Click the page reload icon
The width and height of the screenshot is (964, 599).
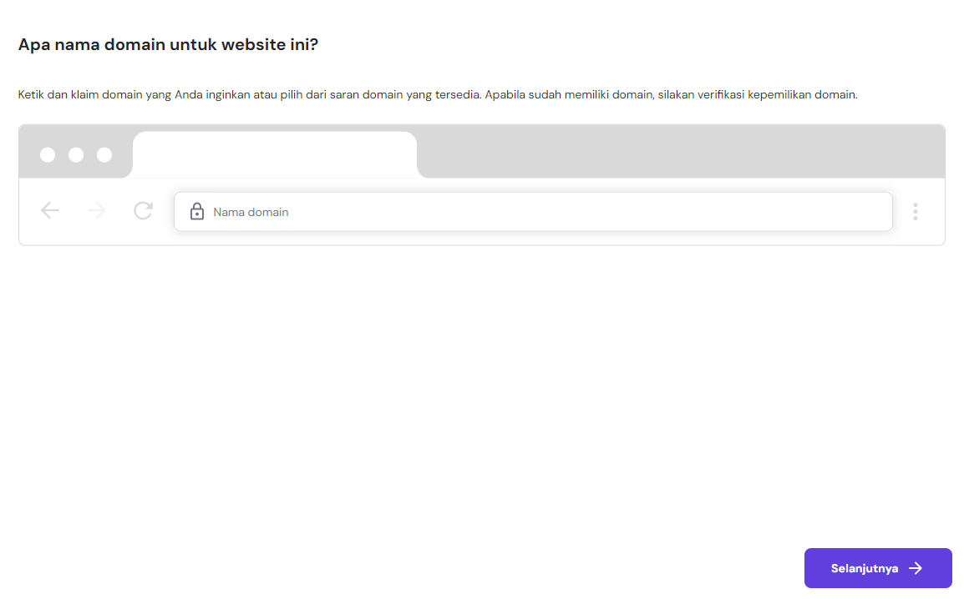pyautogui.click(x=143, y=210)
